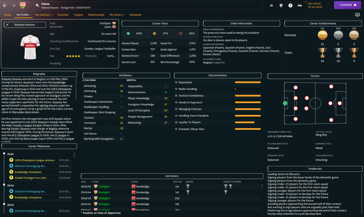Click the search magnifier icon
Screen dimensions: 364x217
click(x=37, y=5)
